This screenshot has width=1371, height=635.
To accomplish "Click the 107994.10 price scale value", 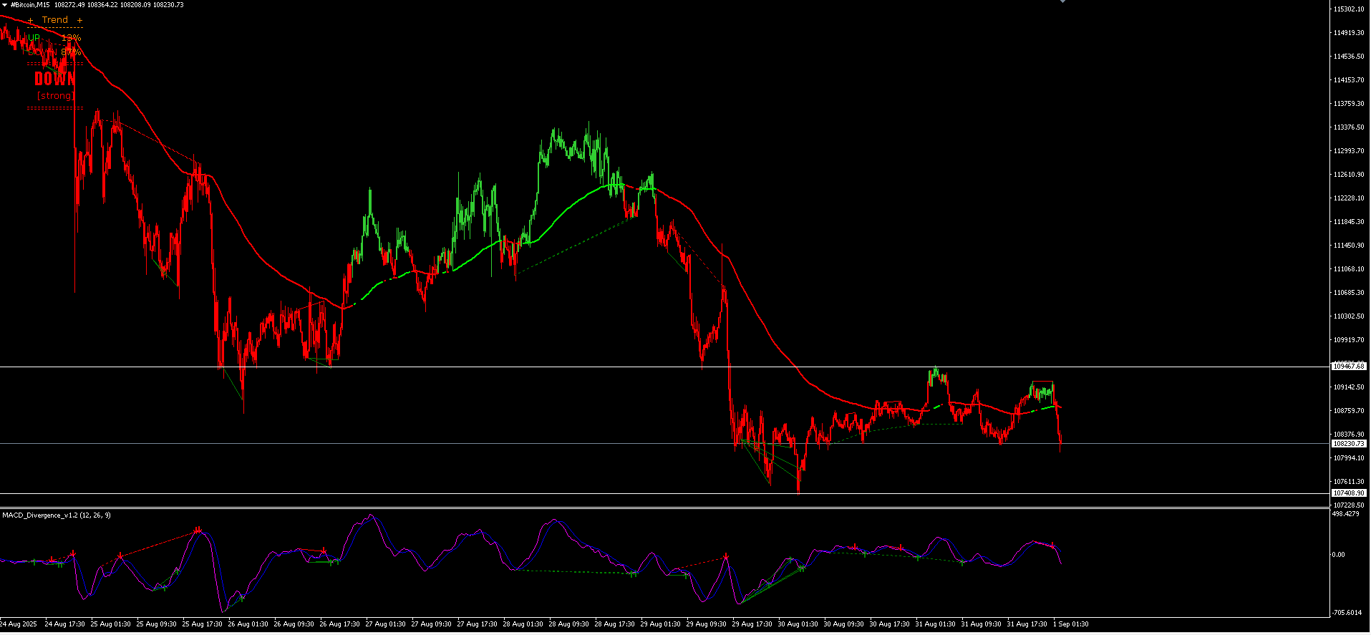I will [1348, 458].
